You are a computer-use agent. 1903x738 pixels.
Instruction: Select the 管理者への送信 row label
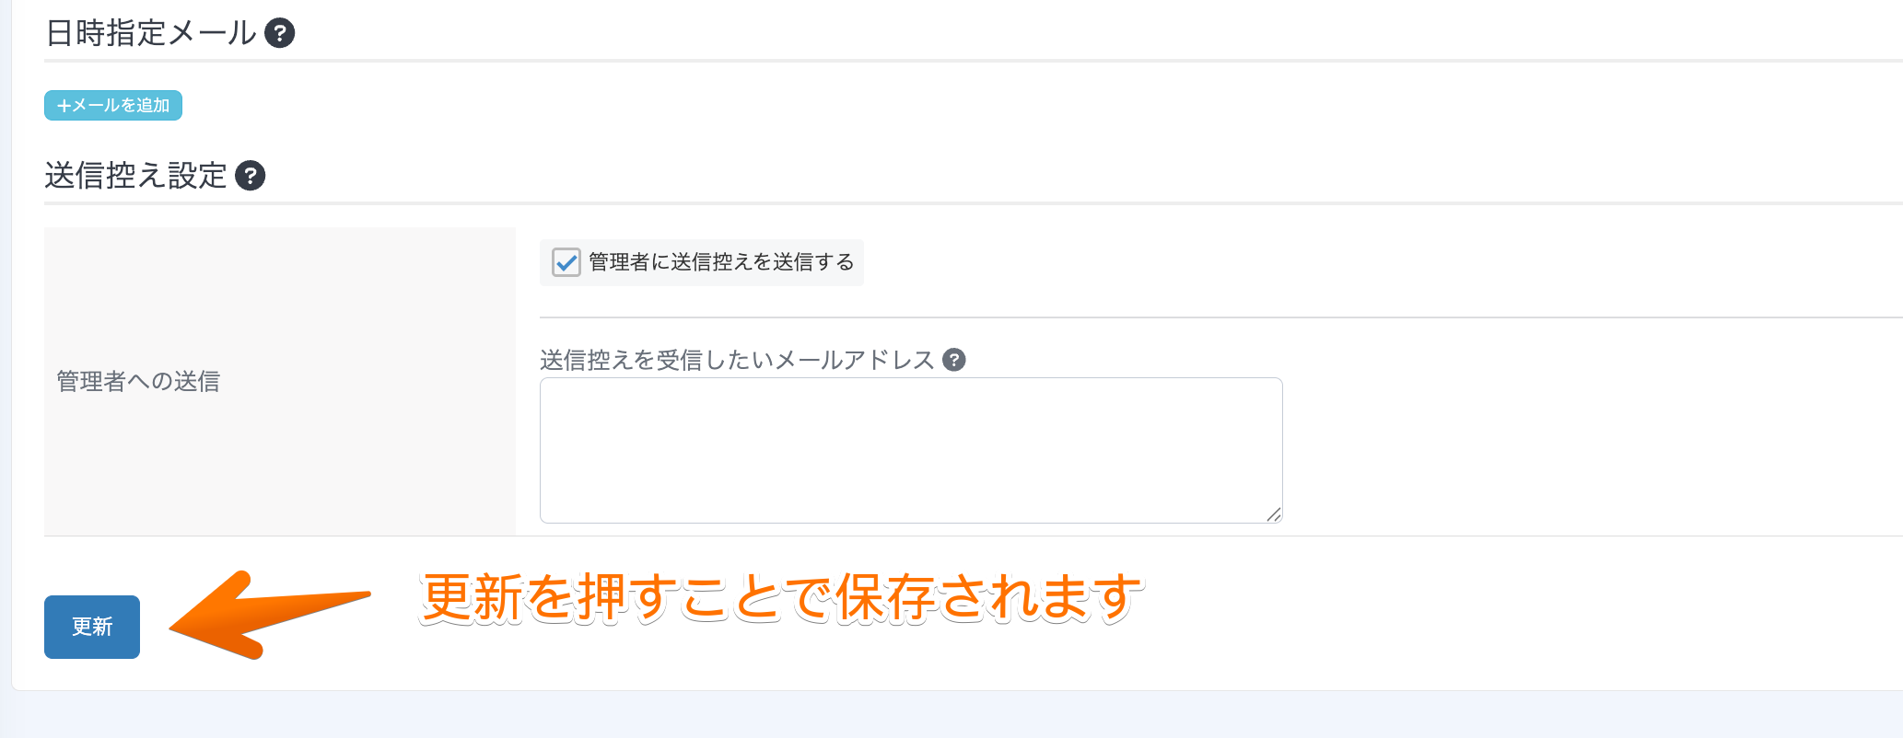pyautogui.click(x=138, y=381)
